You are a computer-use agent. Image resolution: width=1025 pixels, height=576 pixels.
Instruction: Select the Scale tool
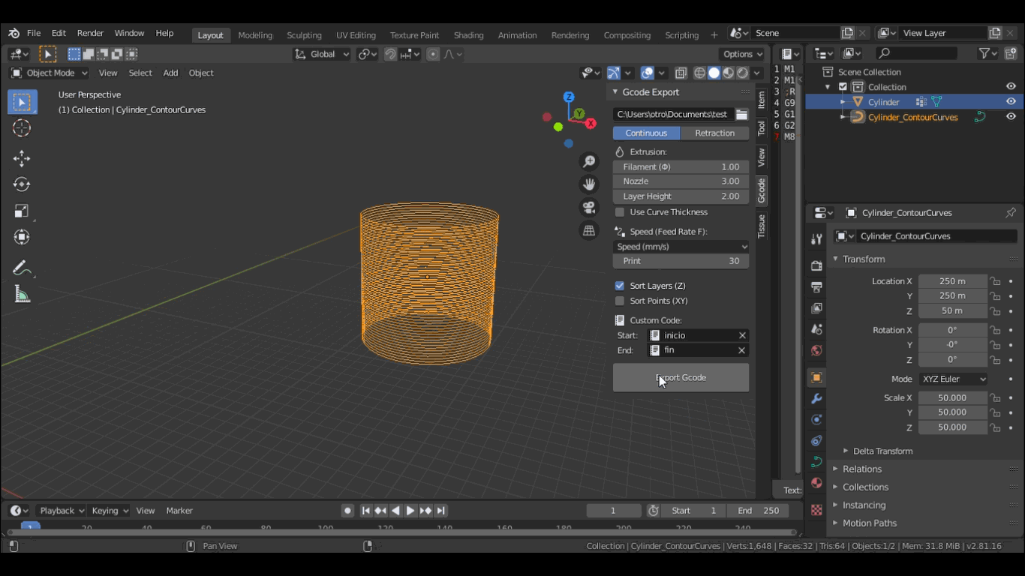pos(22,211)
